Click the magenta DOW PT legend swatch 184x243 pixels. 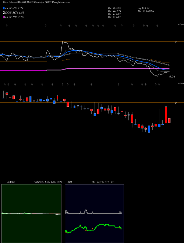[x=4, y=17]
